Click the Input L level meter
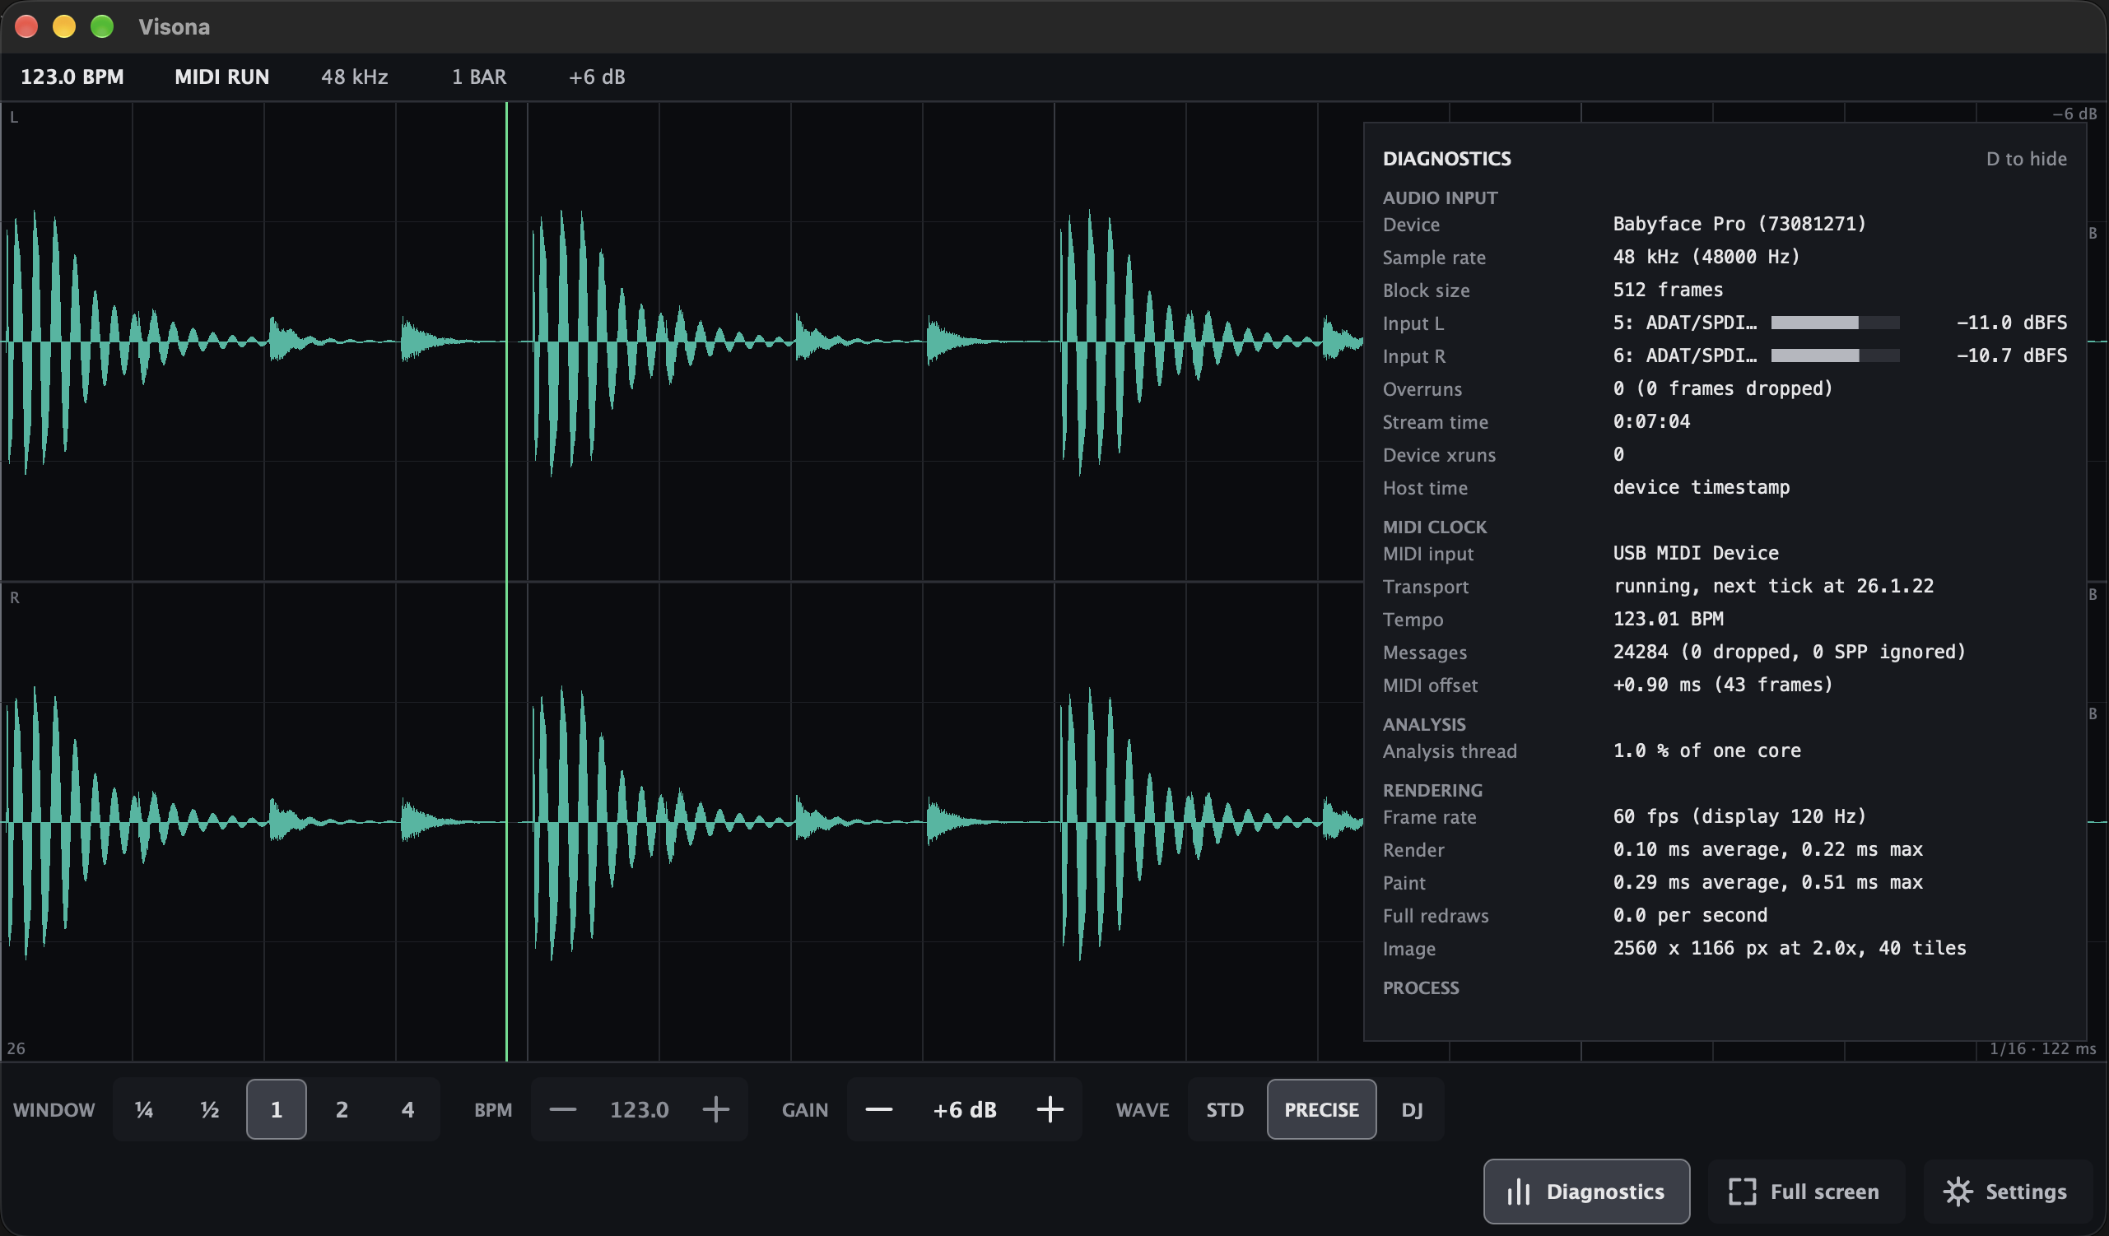Viewport: 2109px width, 1236px height. 1836,323
